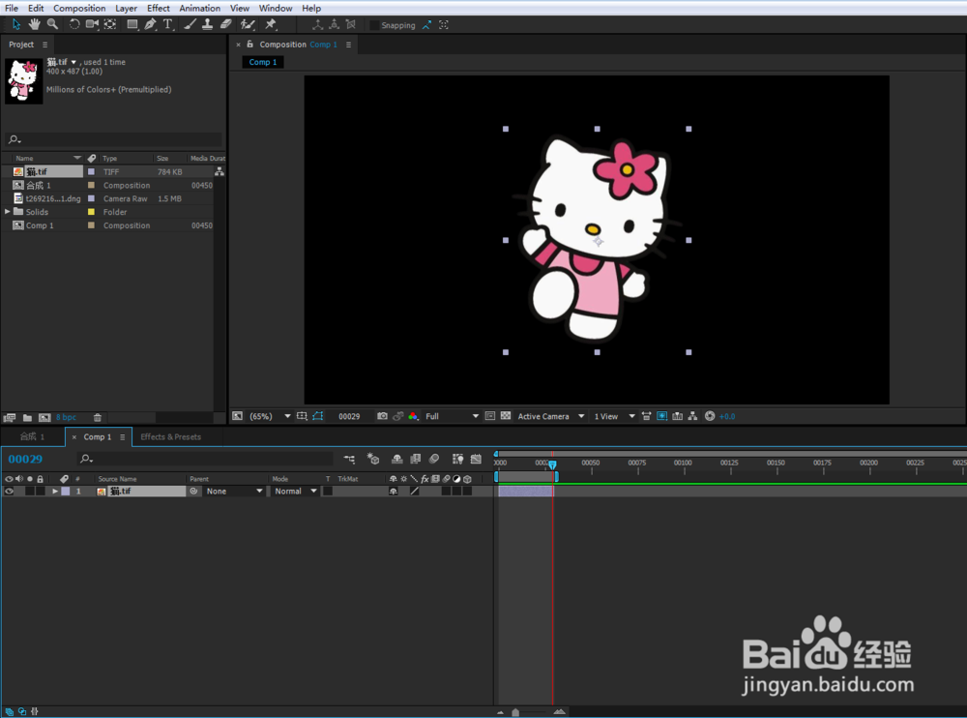Image resolution: width=967 pixels, height=718 pixels.
Task: Select the Hand tool
Action: (35, 24)
